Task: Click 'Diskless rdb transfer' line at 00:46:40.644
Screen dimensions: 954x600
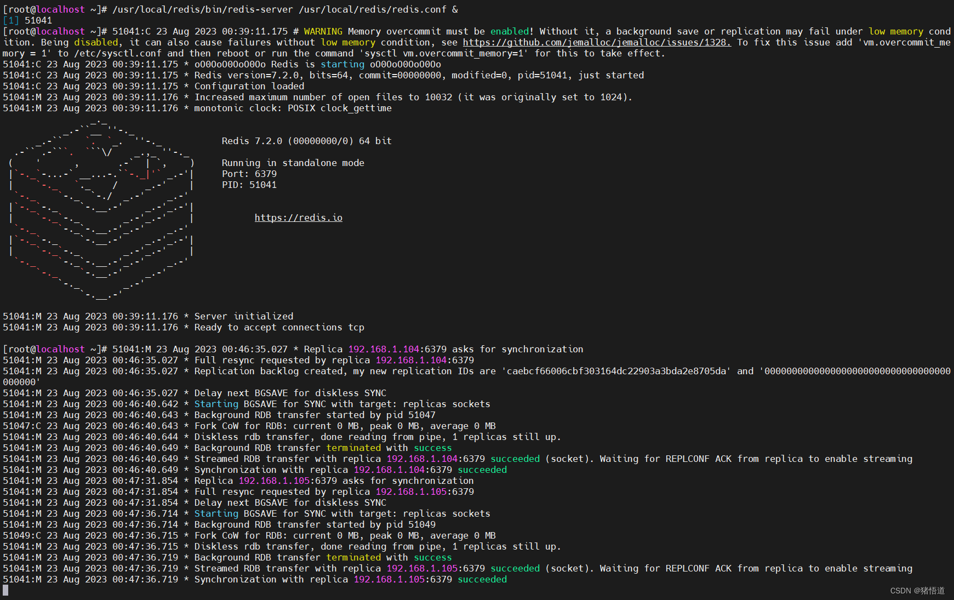Action: coord(282,437)
